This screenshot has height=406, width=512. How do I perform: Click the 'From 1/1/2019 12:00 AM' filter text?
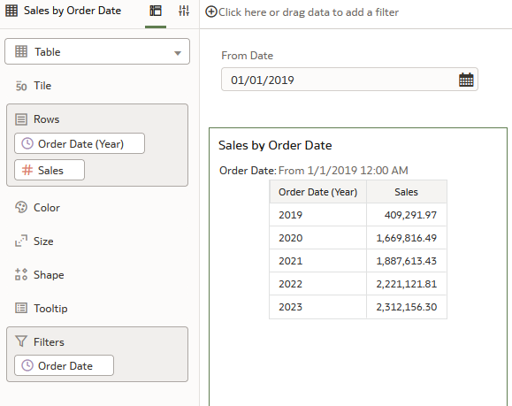[x=343, y=171]
